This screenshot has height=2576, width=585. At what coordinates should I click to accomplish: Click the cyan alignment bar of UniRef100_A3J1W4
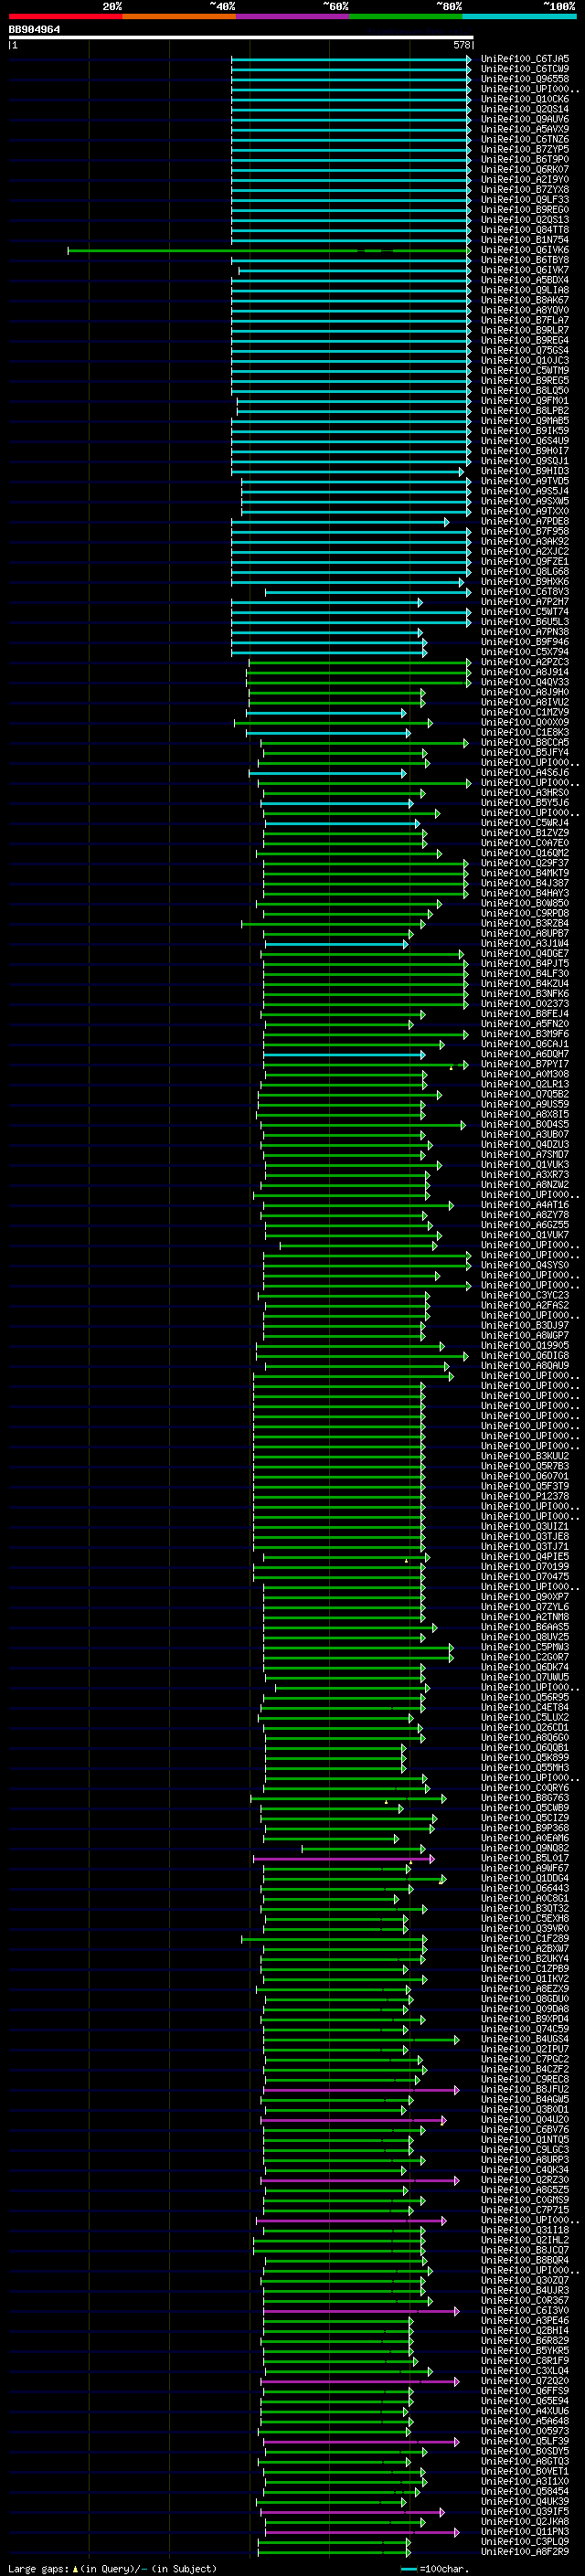336,944
